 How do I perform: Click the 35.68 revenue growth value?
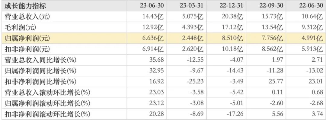157,60
